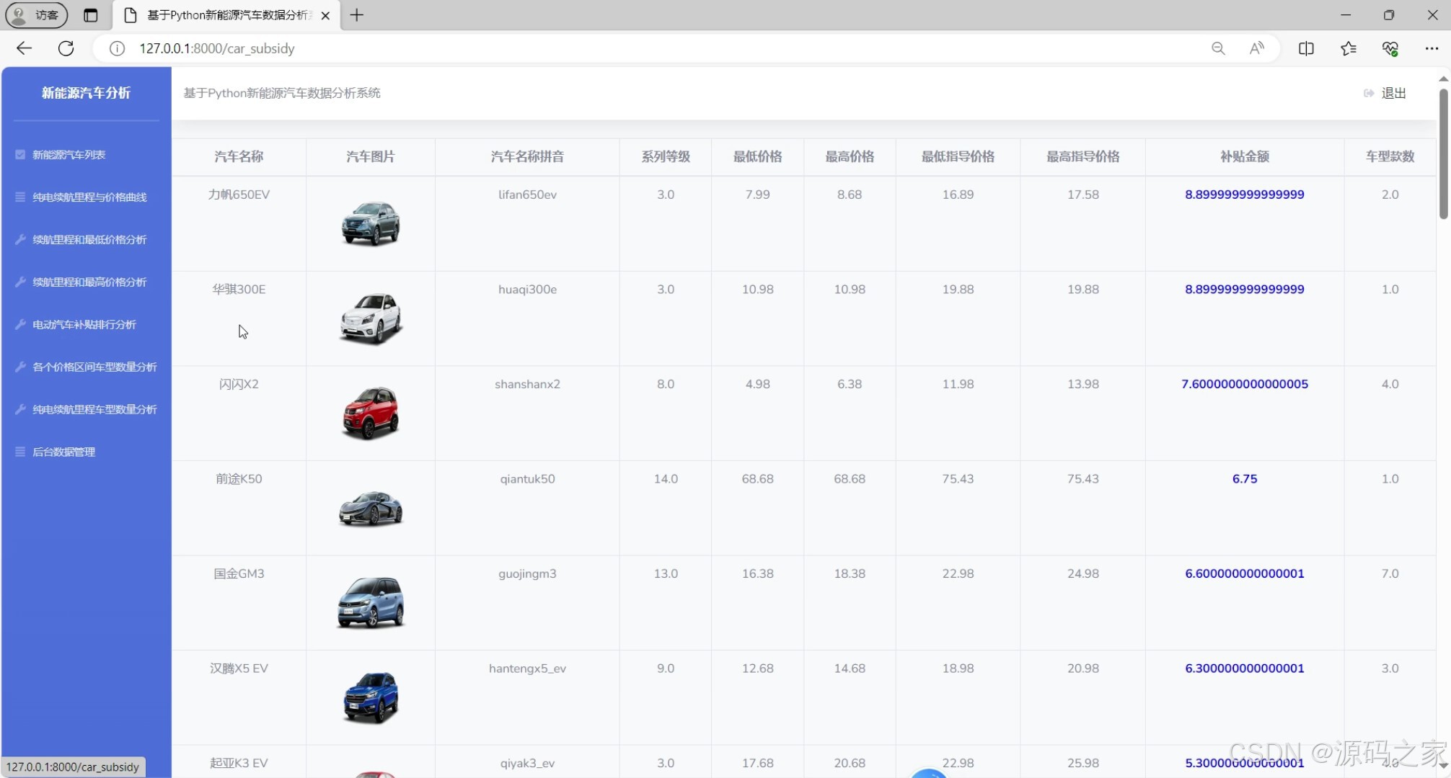Open browser favorites star icon
Viewport: 1451px width, 778px height.
(1348, 48)
